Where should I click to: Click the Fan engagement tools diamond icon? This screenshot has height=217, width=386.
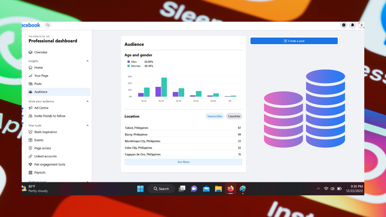30,165
